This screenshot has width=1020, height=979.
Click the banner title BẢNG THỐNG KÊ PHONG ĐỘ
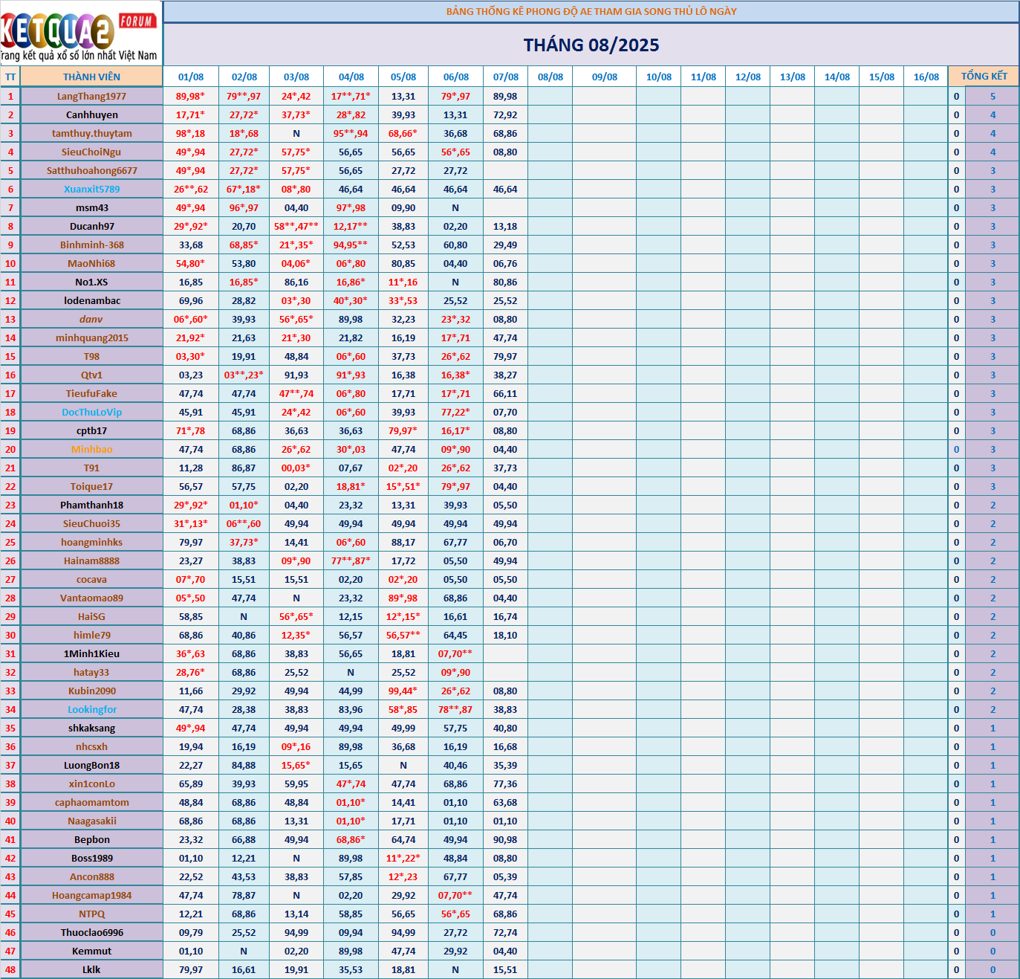tap(591, 11)
